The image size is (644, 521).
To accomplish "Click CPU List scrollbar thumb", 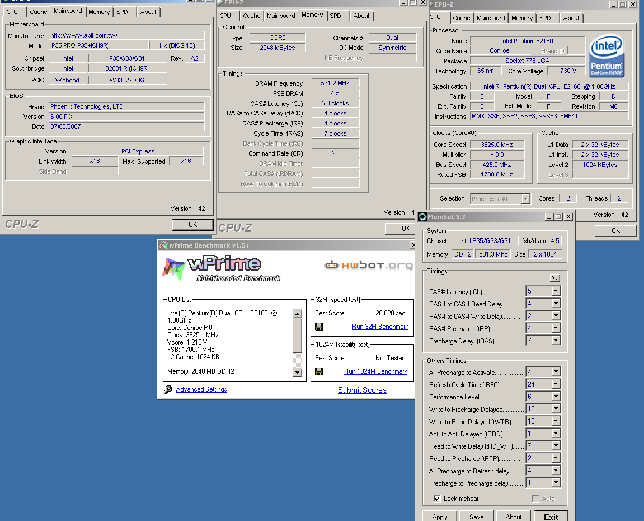I will tap(298, 336).
